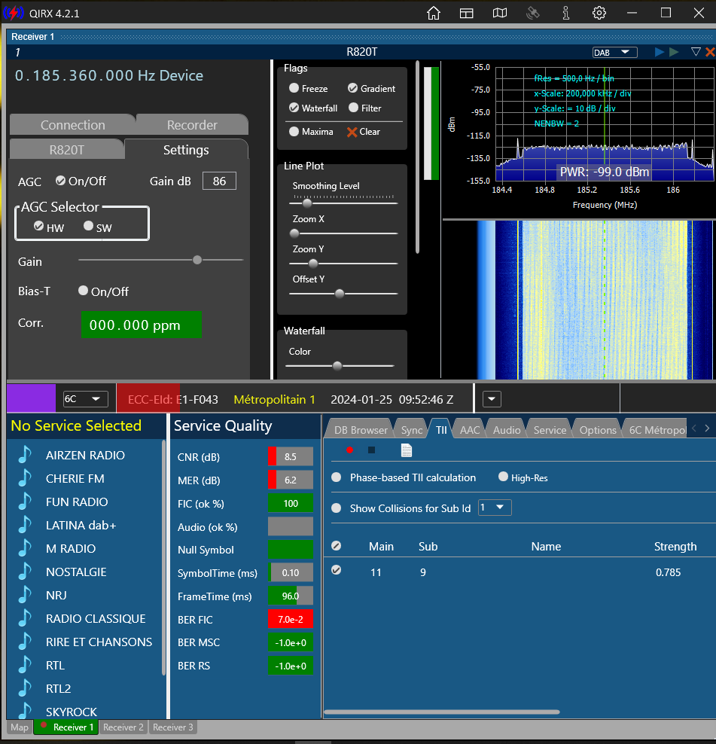This screenshot has width=716, height=744.
Task: Open the Sub Id dropdown showing 1
Action: pyautogui.click(x=495, y=508)
